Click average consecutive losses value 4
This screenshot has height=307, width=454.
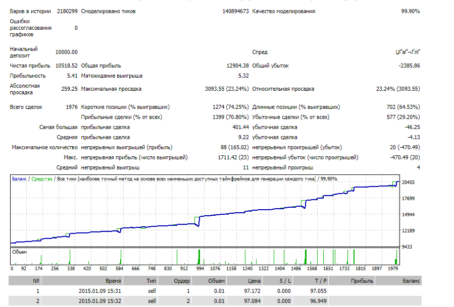click(418, 168)
